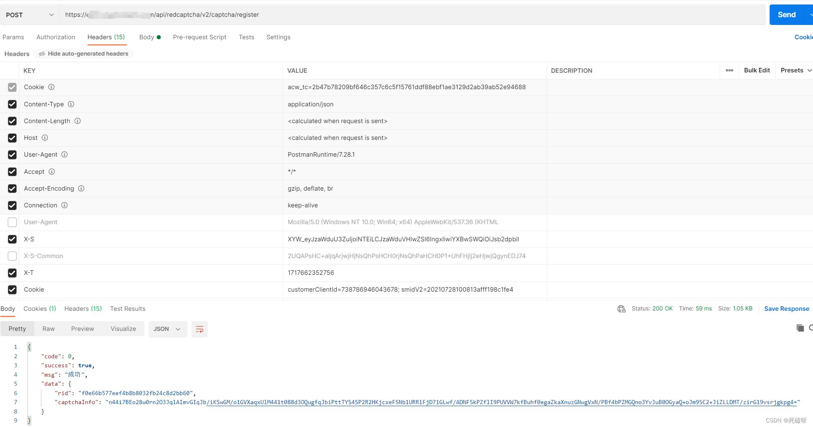Select the Raw view mode
Screen dimensions: 813x427
(x=49, y=329)
